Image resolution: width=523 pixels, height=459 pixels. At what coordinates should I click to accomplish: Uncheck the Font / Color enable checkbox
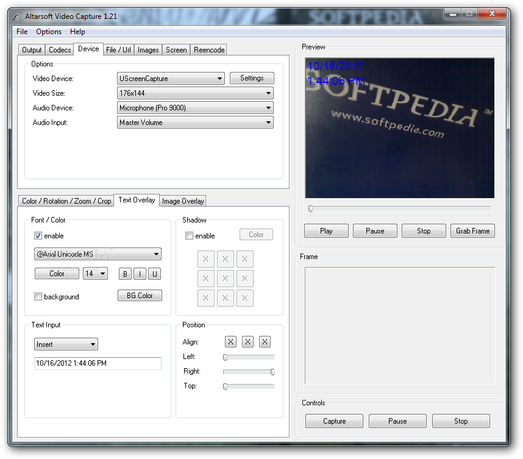click(x=38, y=236)
